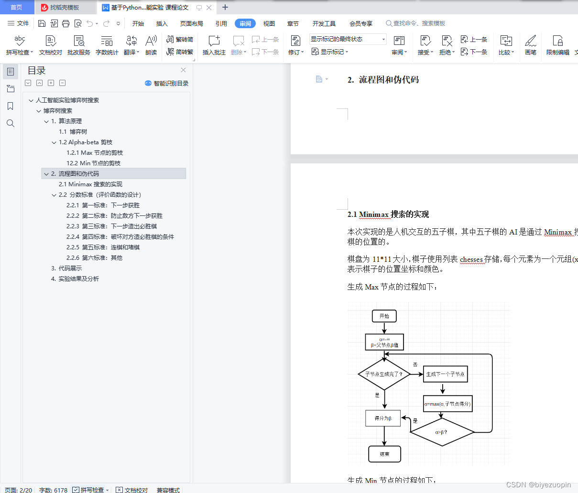This screenshot has height=493, width=578.
Task: Toggle the select-all checkbox in 目录 panel
Action: coord(28,83)
